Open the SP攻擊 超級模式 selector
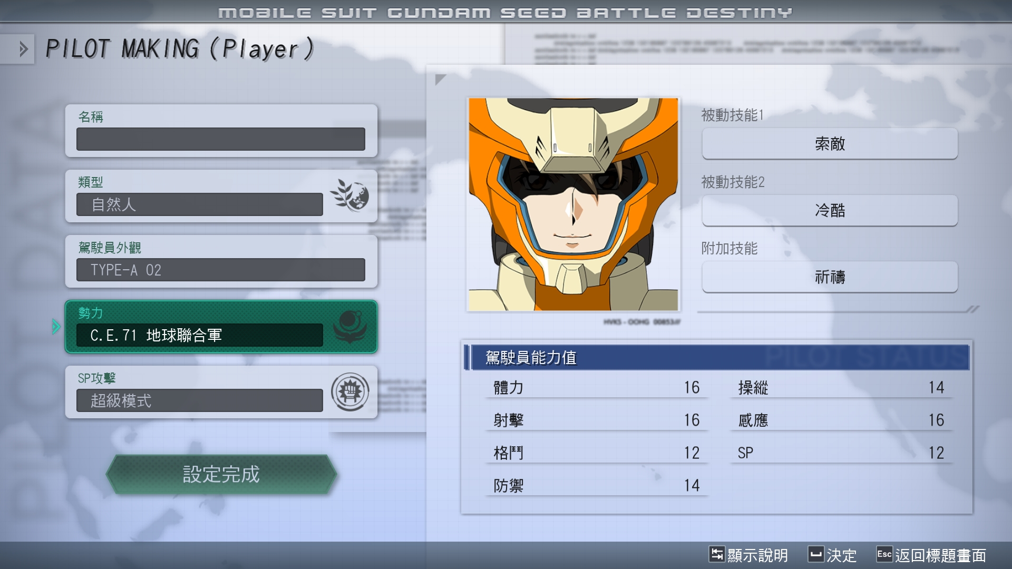1012x569 pixels. tap(199, 400)
